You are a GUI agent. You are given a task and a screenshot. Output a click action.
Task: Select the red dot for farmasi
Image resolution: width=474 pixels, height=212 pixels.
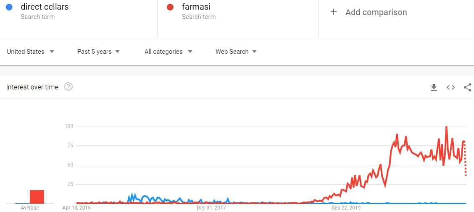pos(170,7)
